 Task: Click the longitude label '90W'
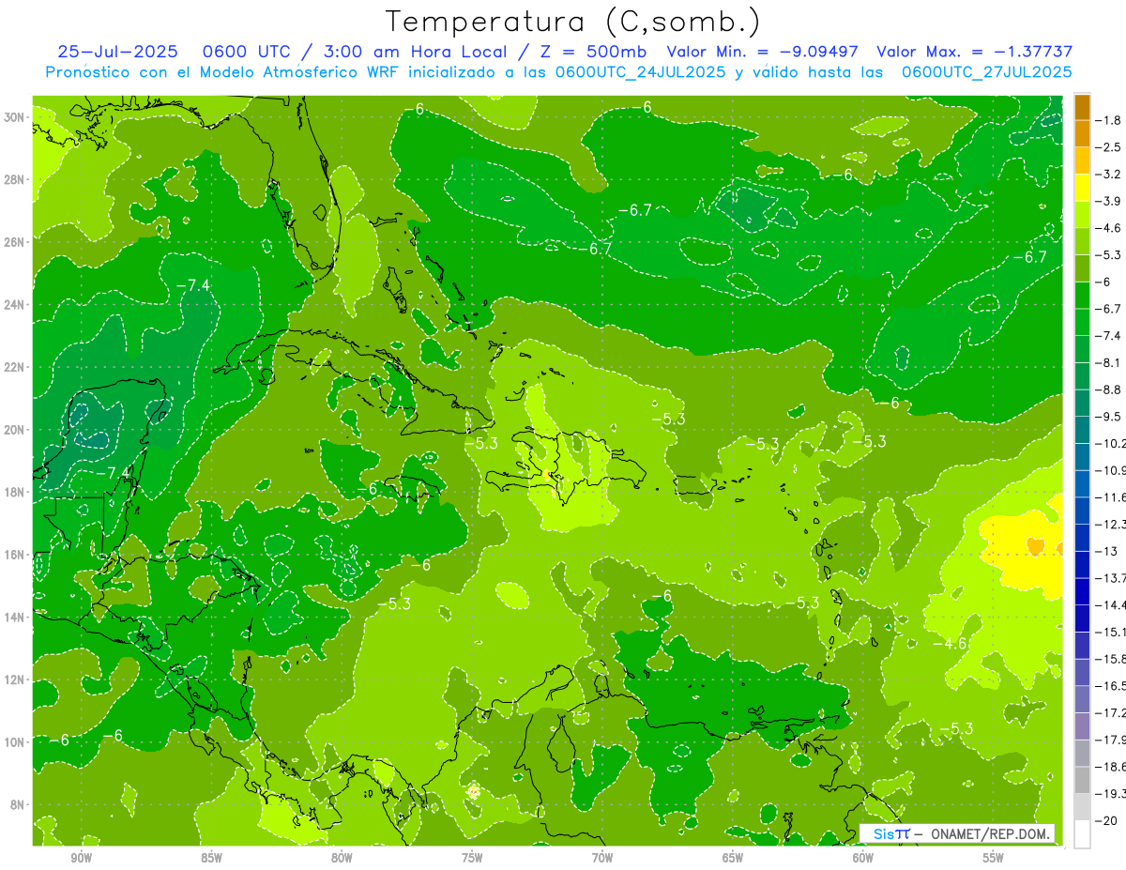click(x=82, y=858)
